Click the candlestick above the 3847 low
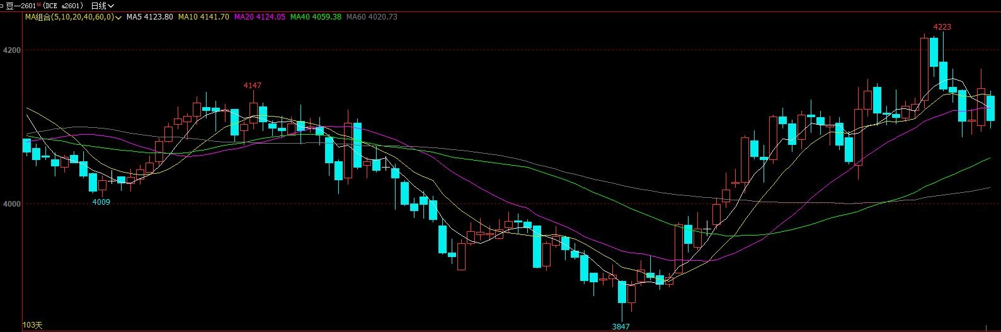The image size is (1001, 332). [622, 292]
